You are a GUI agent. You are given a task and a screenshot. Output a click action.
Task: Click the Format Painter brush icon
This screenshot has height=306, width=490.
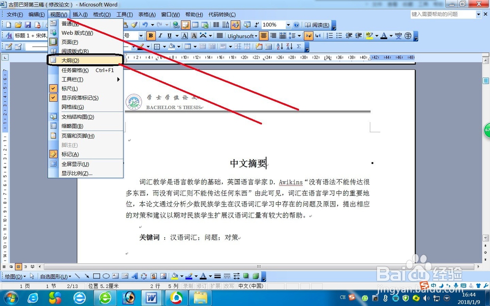pyautogui.click(x=134, y=24)
